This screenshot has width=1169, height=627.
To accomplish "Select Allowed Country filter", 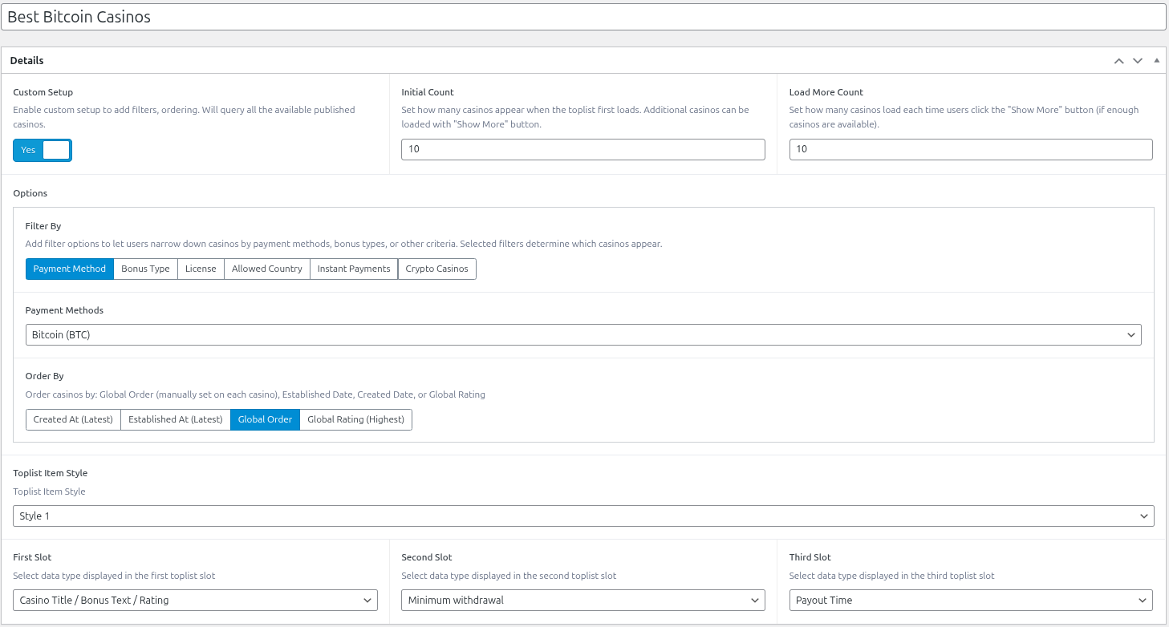I will [x=266, y=269].
